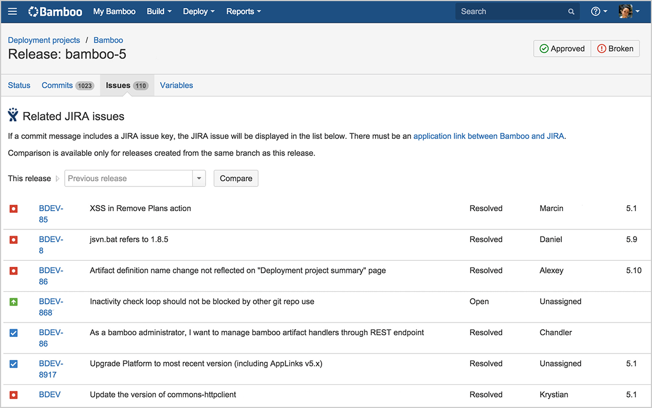
Task: Switch to the Variables tab
Action: coord(176,85)
